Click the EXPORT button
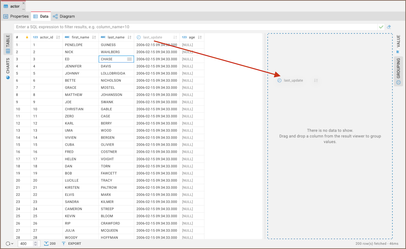Viewport: 406px width, 249px height. [71, 244]
